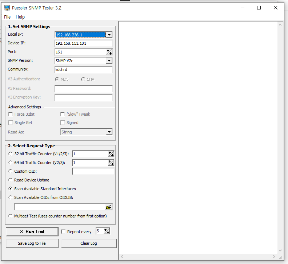Adjust 64 bit Traffic Counter spinner

click(x=111, y=163)
